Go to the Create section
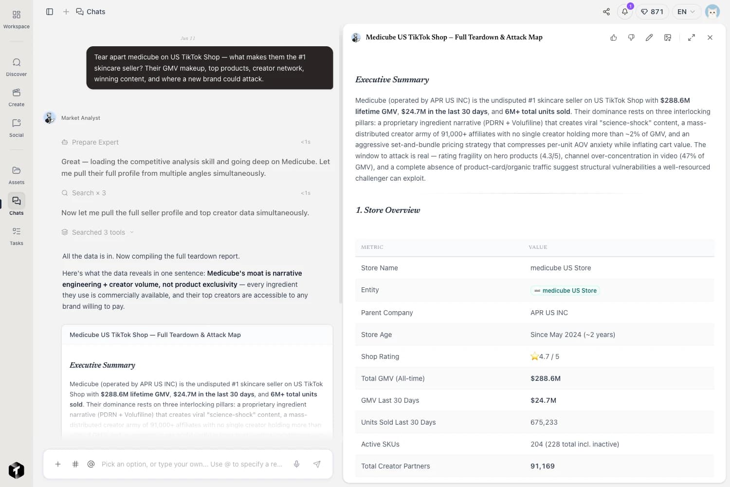730x487 pixels. 16,97
